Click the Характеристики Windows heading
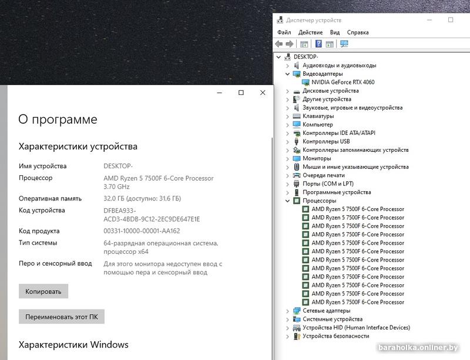The width and height of the screenshot is (470, 360). 73,344
